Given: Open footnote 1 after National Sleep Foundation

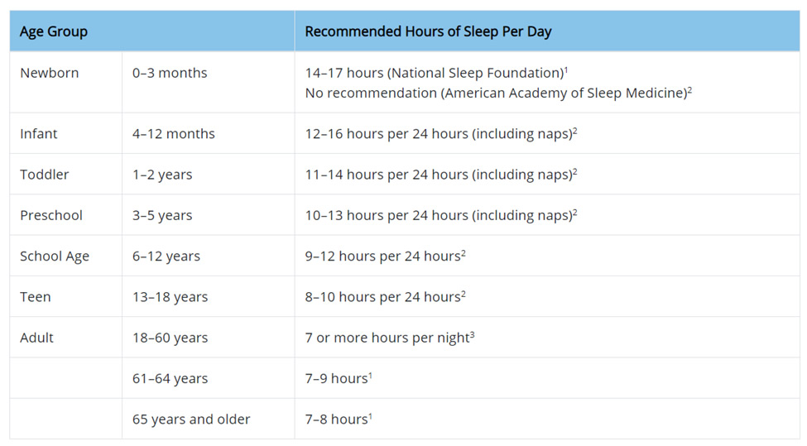Looking at the screenshot, I should click(x=565, y=70).
